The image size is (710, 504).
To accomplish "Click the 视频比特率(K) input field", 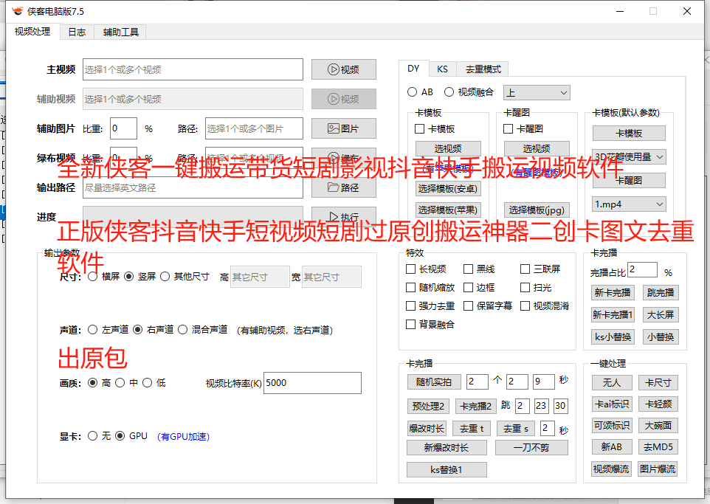I will click(312, 383).
